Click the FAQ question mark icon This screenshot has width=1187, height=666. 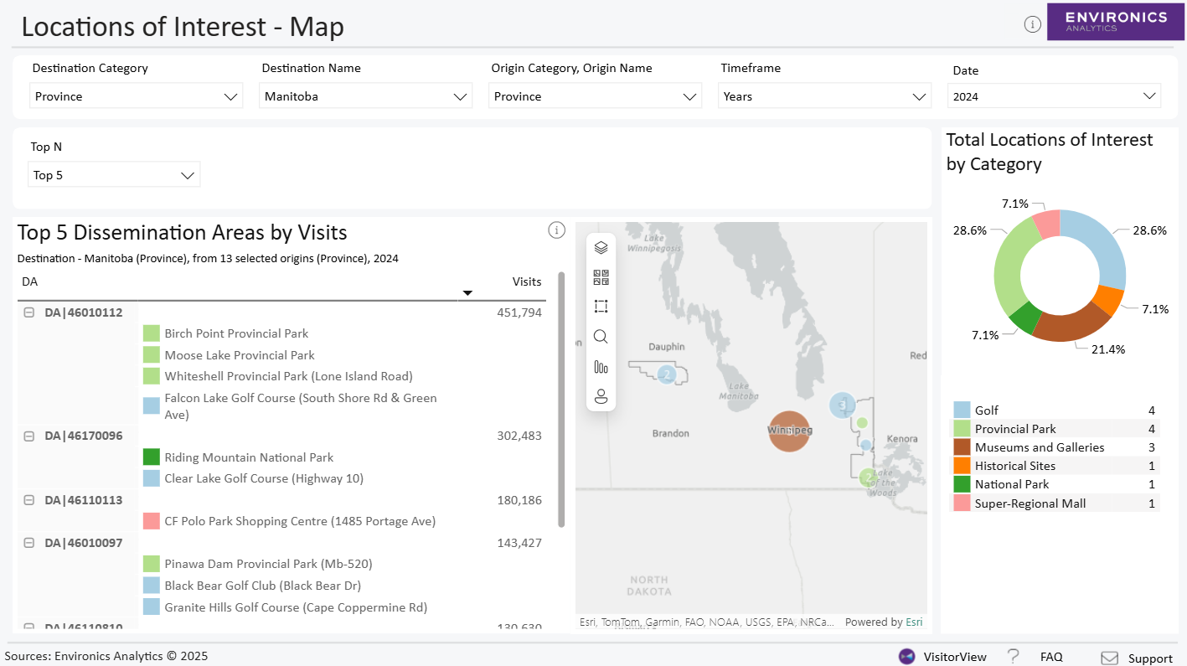[1011, 656]
